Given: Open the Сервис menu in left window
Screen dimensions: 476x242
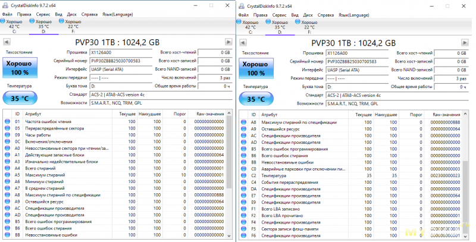Looking at the screenshot, I should [43, 14].
